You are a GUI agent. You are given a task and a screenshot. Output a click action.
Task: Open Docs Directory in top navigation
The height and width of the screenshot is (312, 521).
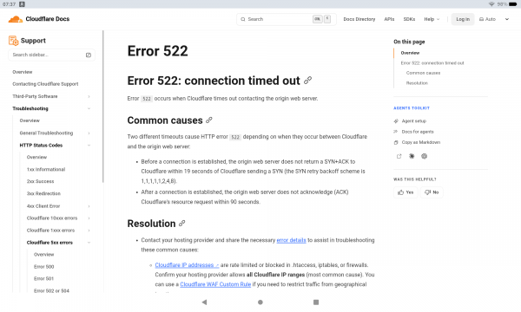click(359, 19)
